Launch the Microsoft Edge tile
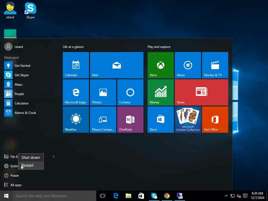268x201 pixels. (x=76, y=92)
